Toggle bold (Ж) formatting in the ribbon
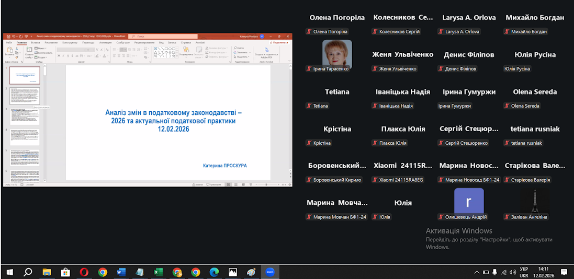Screen dimensions: 574x279 tap(59, 56)
